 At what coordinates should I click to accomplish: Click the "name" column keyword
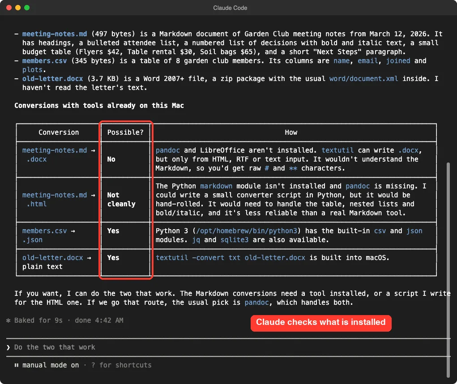click(x=341, y=60)
